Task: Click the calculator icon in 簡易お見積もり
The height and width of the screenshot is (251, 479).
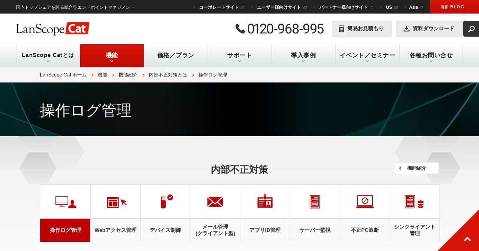Action: tap(341, 29)
